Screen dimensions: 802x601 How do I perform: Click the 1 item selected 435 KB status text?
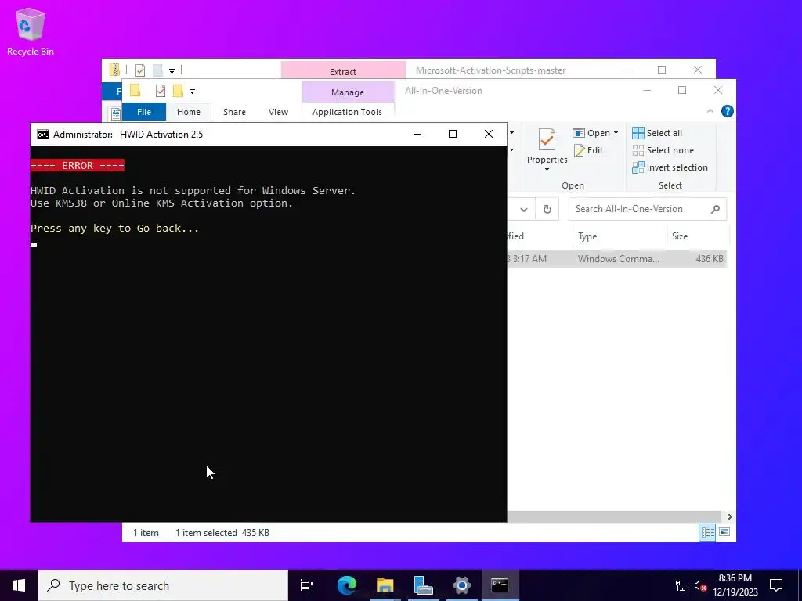(222, 532)
